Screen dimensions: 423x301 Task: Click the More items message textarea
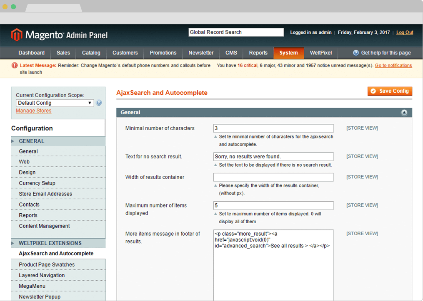click(273, 265)
